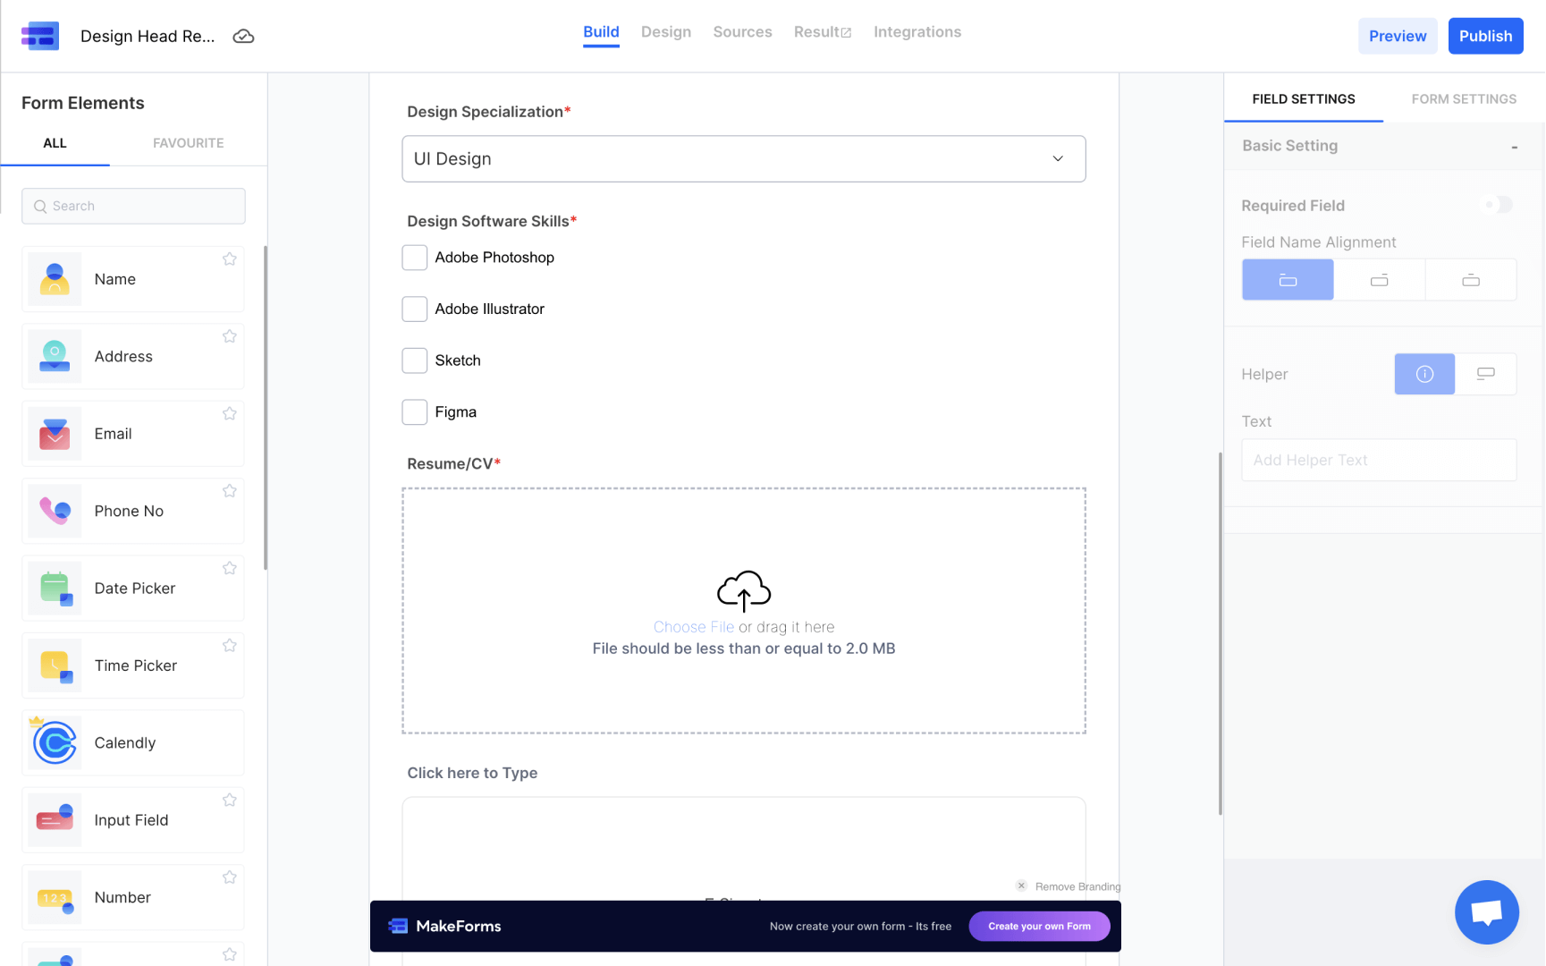Screen dimensions: 1546x966
Task: Switch to FAVOURITE elements tab
Action: click(x=188, y=143)
